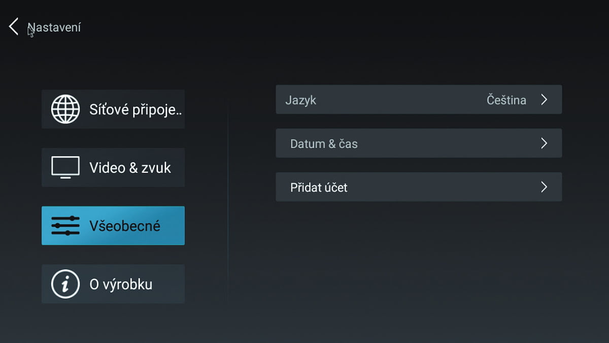Select the Čeština language value
This screenshot has height=343, width=609.
click(507, 100)
